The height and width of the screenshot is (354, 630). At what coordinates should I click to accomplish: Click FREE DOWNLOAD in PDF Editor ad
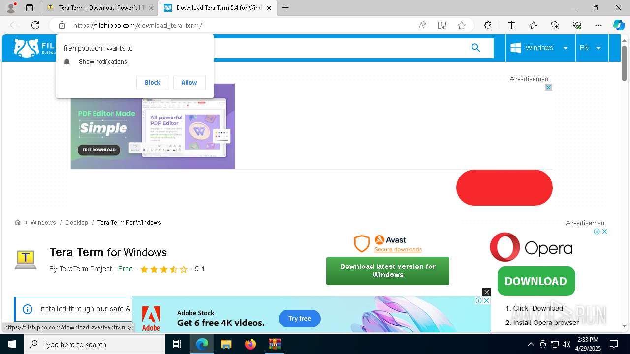pyautogui.click(x=99, y=150)
